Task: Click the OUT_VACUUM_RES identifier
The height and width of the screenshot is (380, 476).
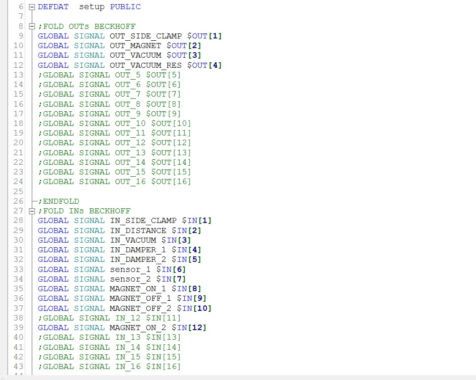Action: (x=146, y=65)
